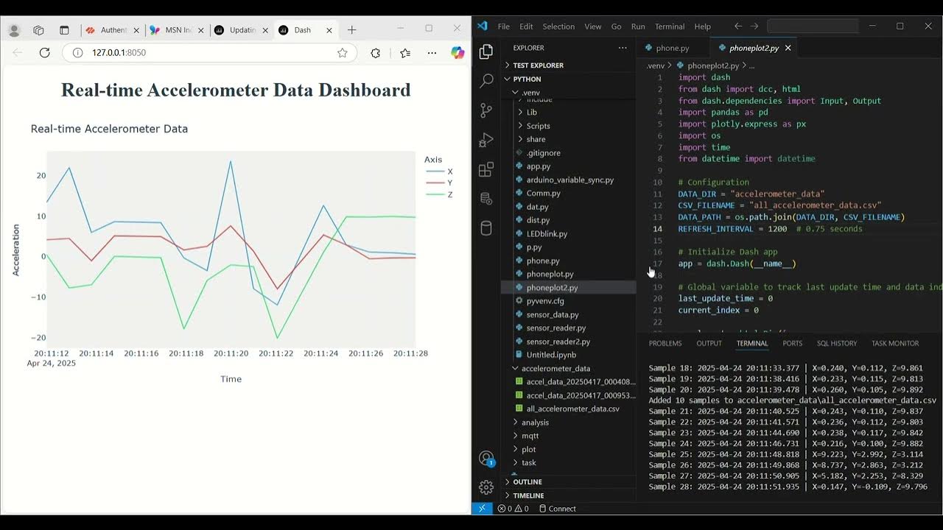The height and width of the screenshot is (530, 943).
Task: Toggle the Z axis trace in legend
Action: 440,194
